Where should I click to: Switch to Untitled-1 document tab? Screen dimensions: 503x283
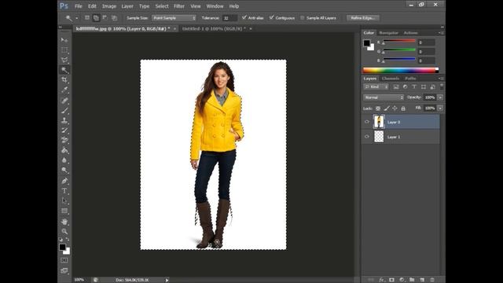(x=214, y=28)
